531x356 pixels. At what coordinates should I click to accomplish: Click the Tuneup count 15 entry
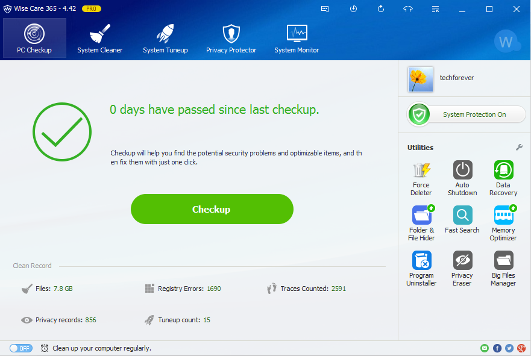[177, 320]
